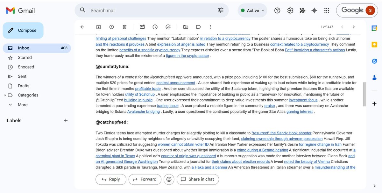Open Support help icon
This screenshot has width=382, height=193.
(x=277, y=10)
